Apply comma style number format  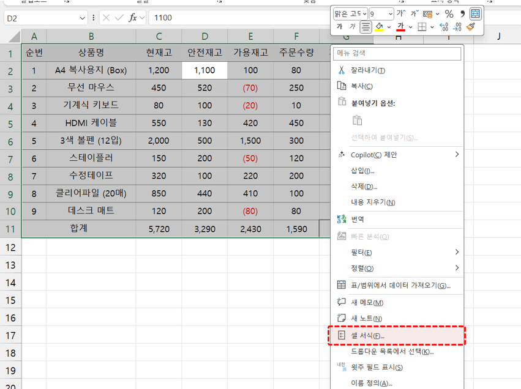462,13
